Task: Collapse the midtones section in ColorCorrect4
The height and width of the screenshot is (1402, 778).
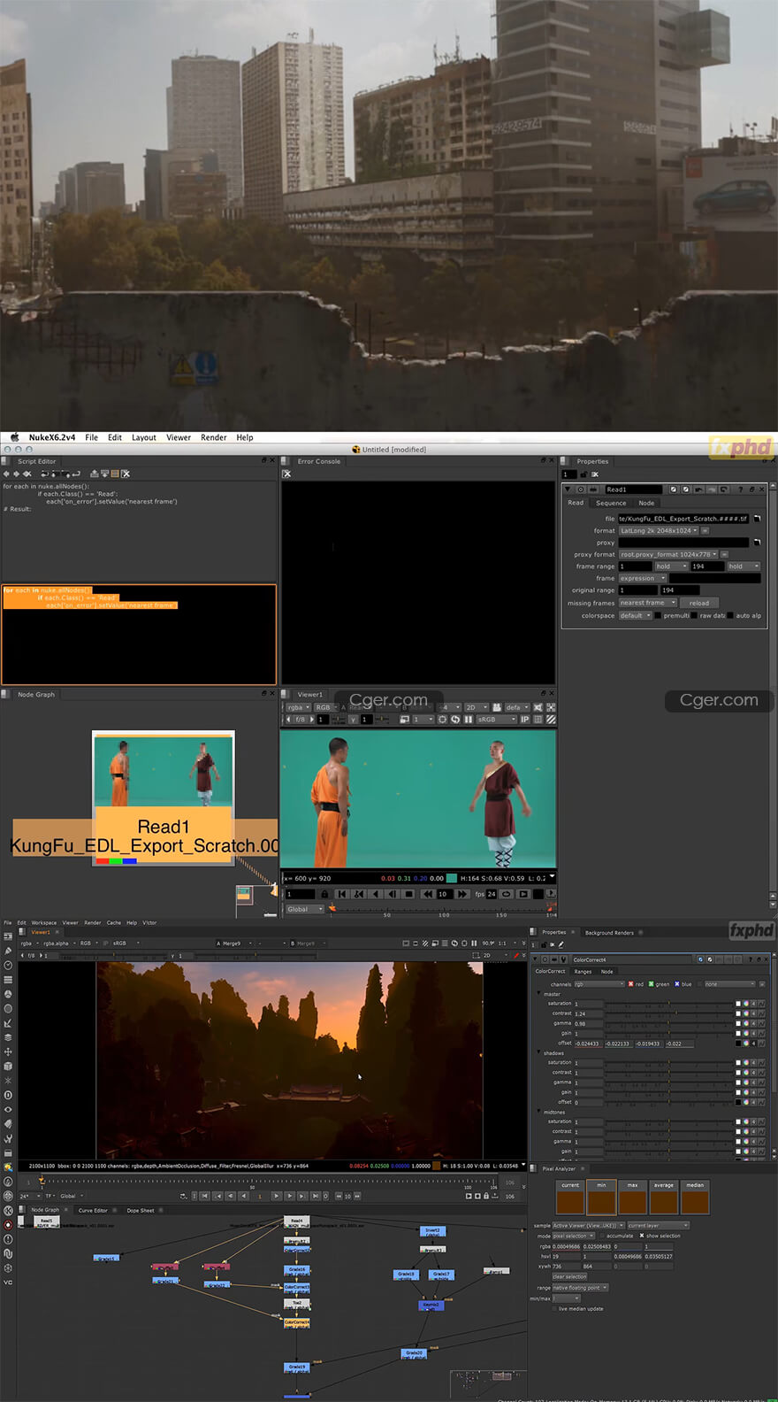Action: click(x=539, y=1112)
